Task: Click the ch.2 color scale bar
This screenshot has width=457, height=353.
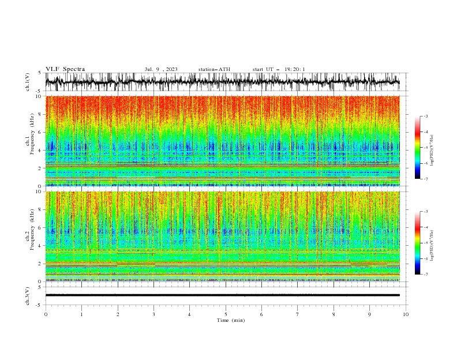Action: pyautogui.click(x=418, y=243)
